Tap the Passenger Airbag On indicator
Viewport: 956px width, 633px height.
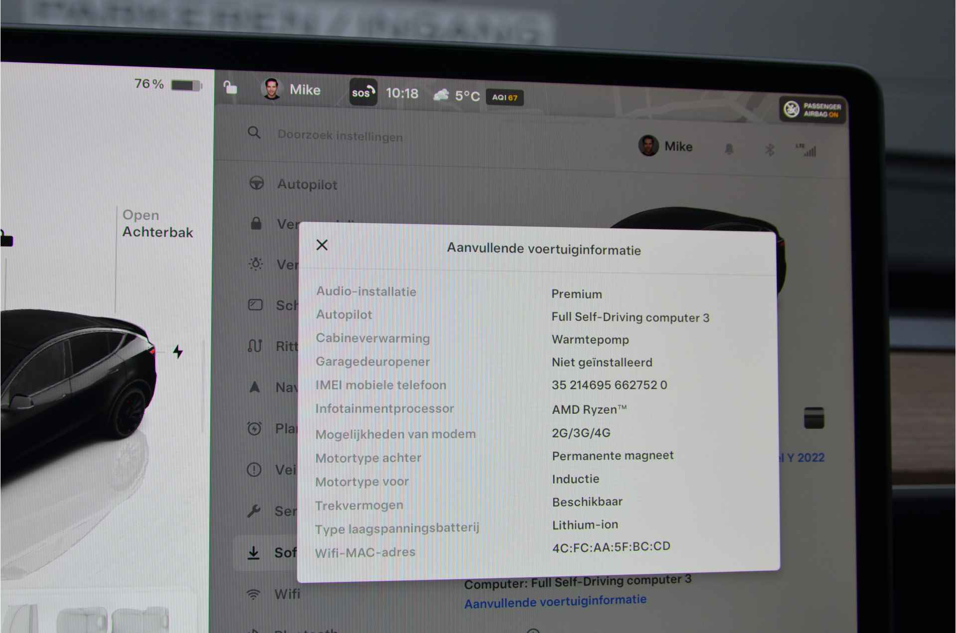point(814,110)
